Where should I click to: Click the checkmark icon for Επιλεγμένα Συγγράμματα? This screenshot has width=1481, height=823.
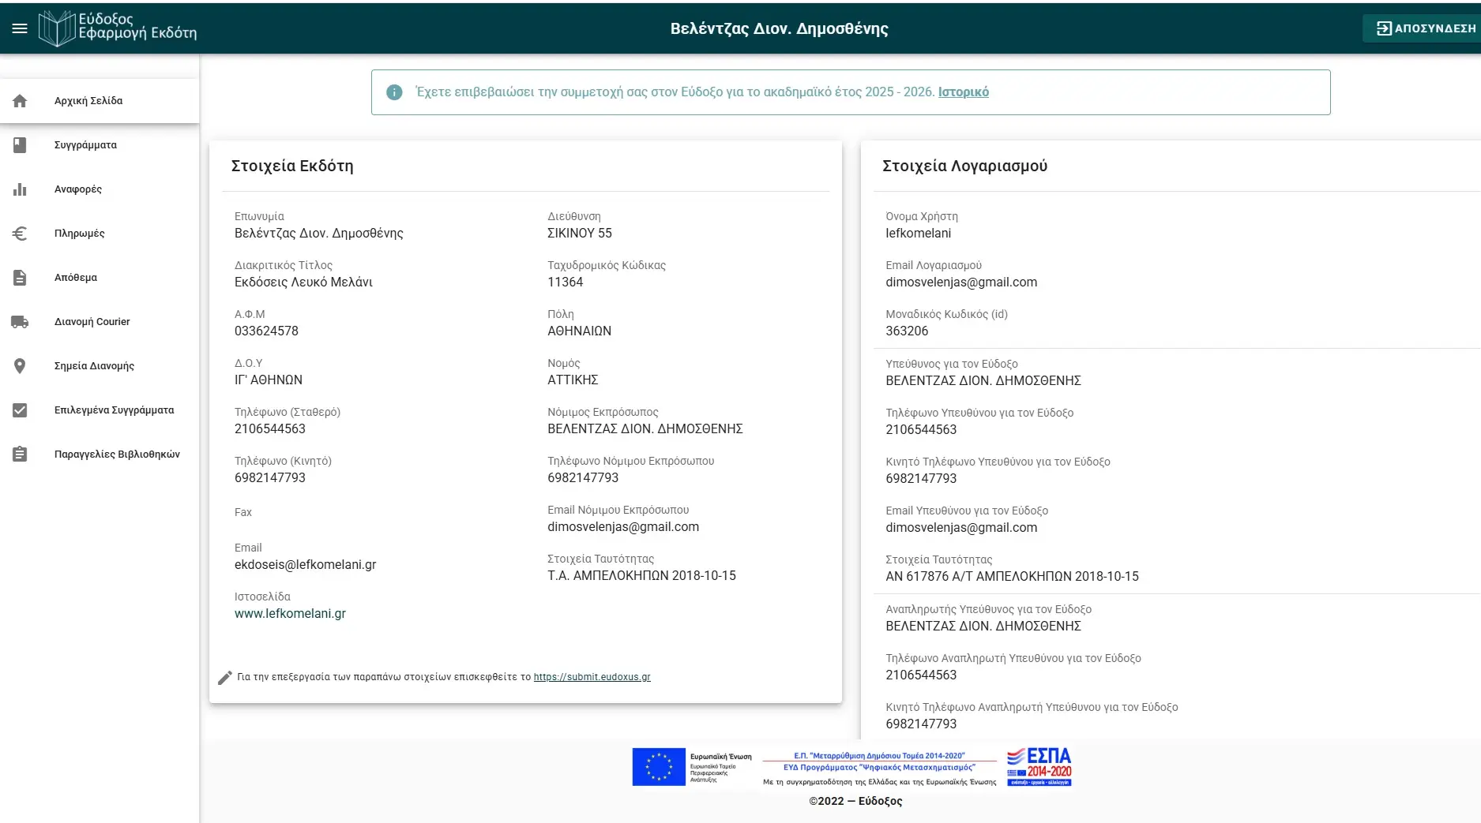pos(20,410)
